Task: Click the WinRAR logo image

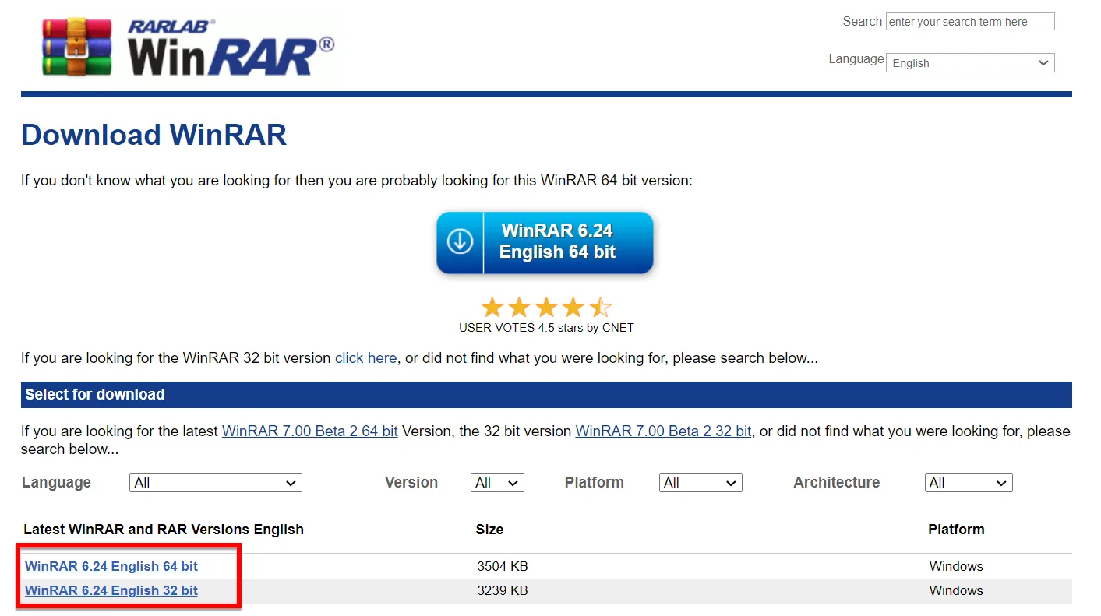Action: pyautogui.click(x=189, y=47)
